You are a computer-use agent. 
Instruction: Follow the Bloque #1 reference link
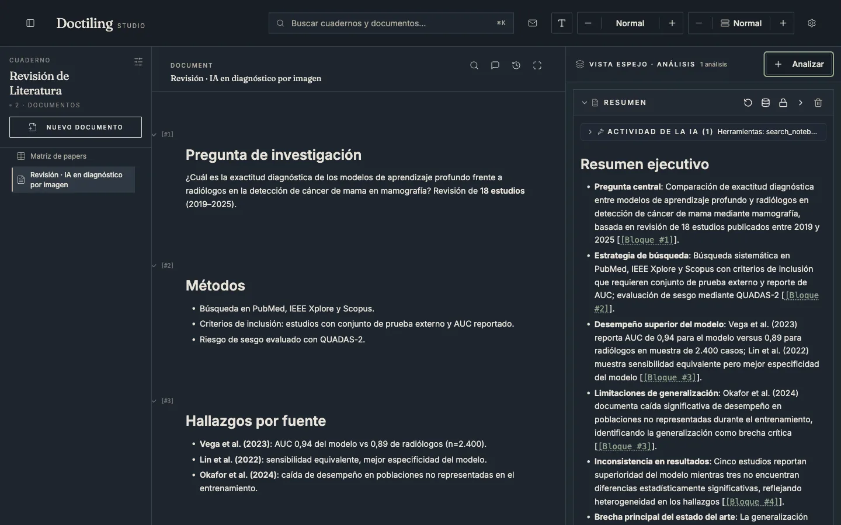647,240
